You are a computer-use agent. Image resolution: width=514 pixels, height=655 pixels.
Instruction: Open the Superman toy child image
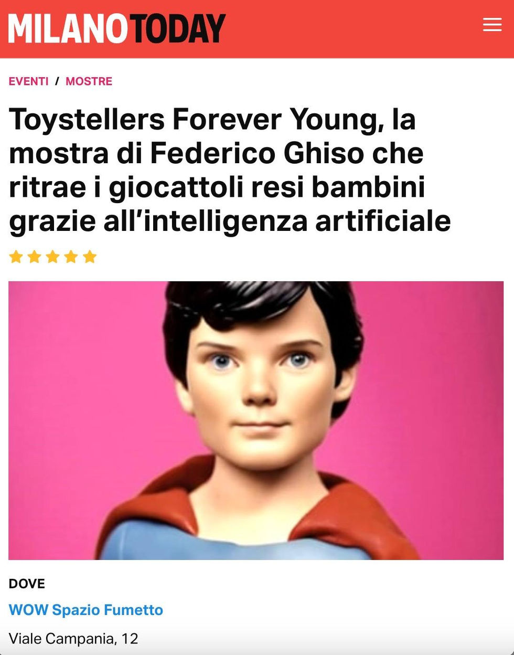[x=256, y=420]
